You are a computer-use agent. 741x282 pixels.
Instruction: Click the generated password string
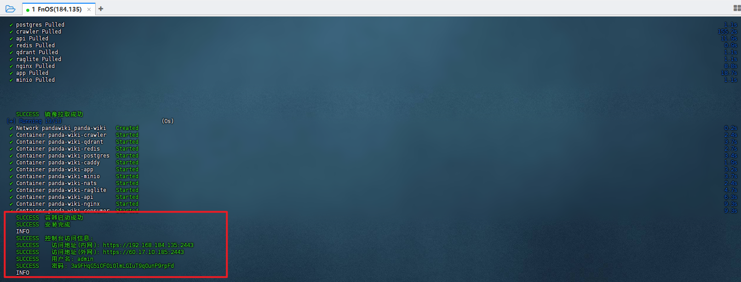(122, 266)
